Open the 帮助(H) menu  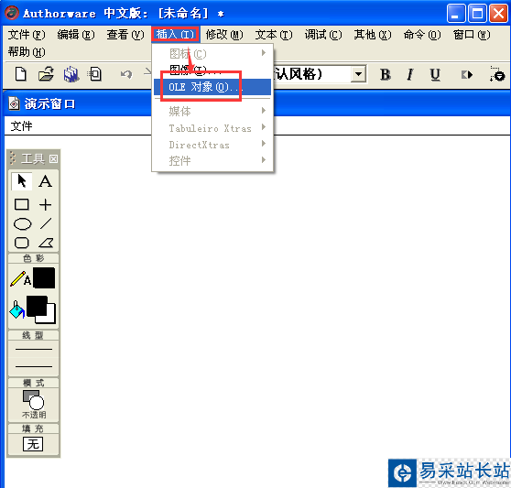click(27, 52)
